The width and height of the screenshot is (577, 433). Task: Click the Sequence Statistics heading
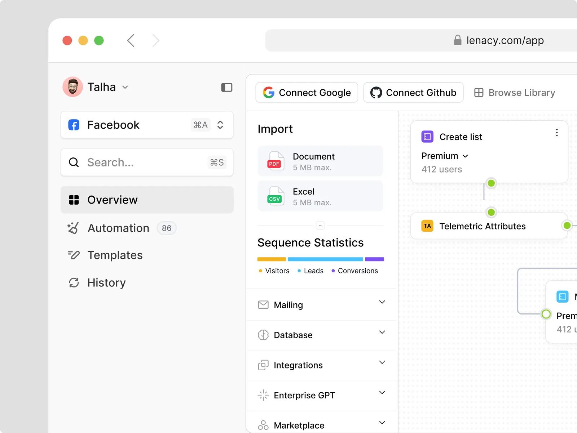tap(310, 243)
